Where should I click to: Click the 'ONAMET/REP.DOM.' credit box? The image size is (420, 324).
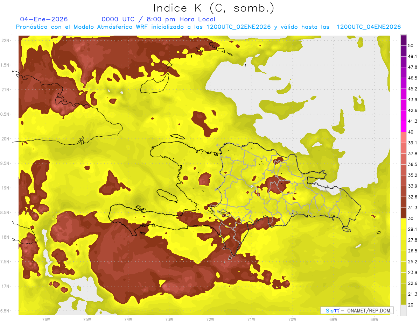(357, 310)
